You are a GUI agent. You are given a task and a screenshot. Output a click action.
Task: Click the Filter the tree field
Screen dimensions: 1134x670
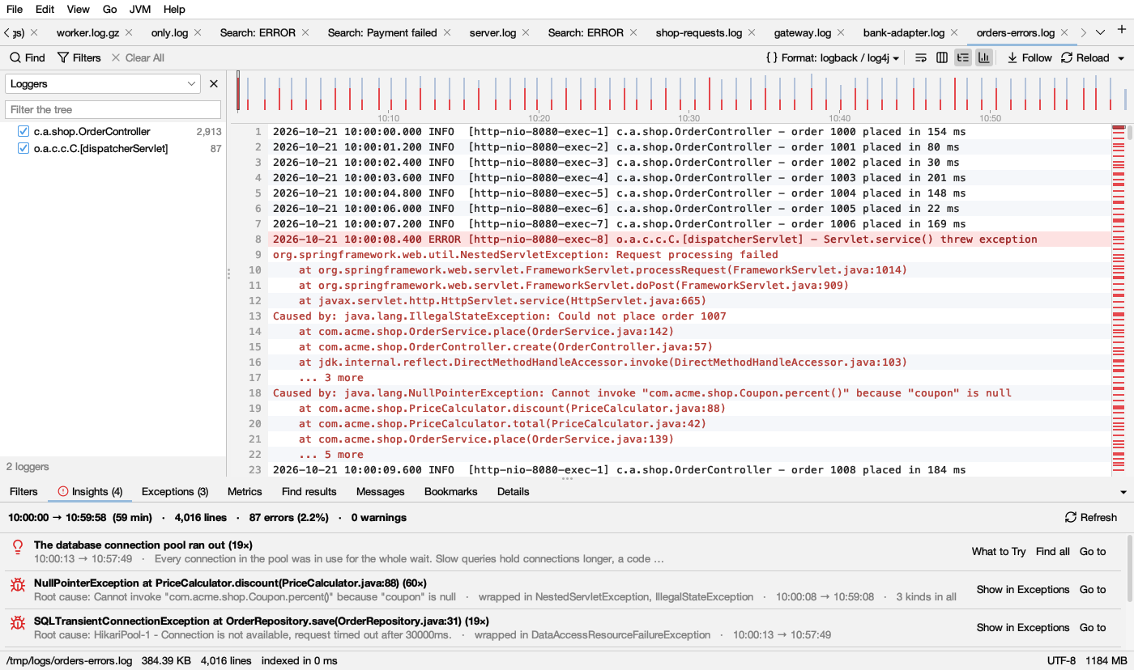tap(113, 109)
